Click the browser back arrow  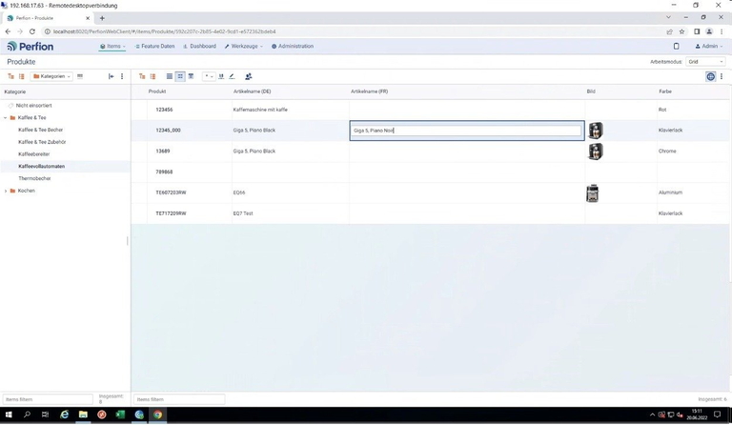point(8,31)
